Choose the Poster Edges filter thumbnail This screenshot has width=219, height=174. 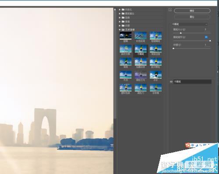pos(155,49)
